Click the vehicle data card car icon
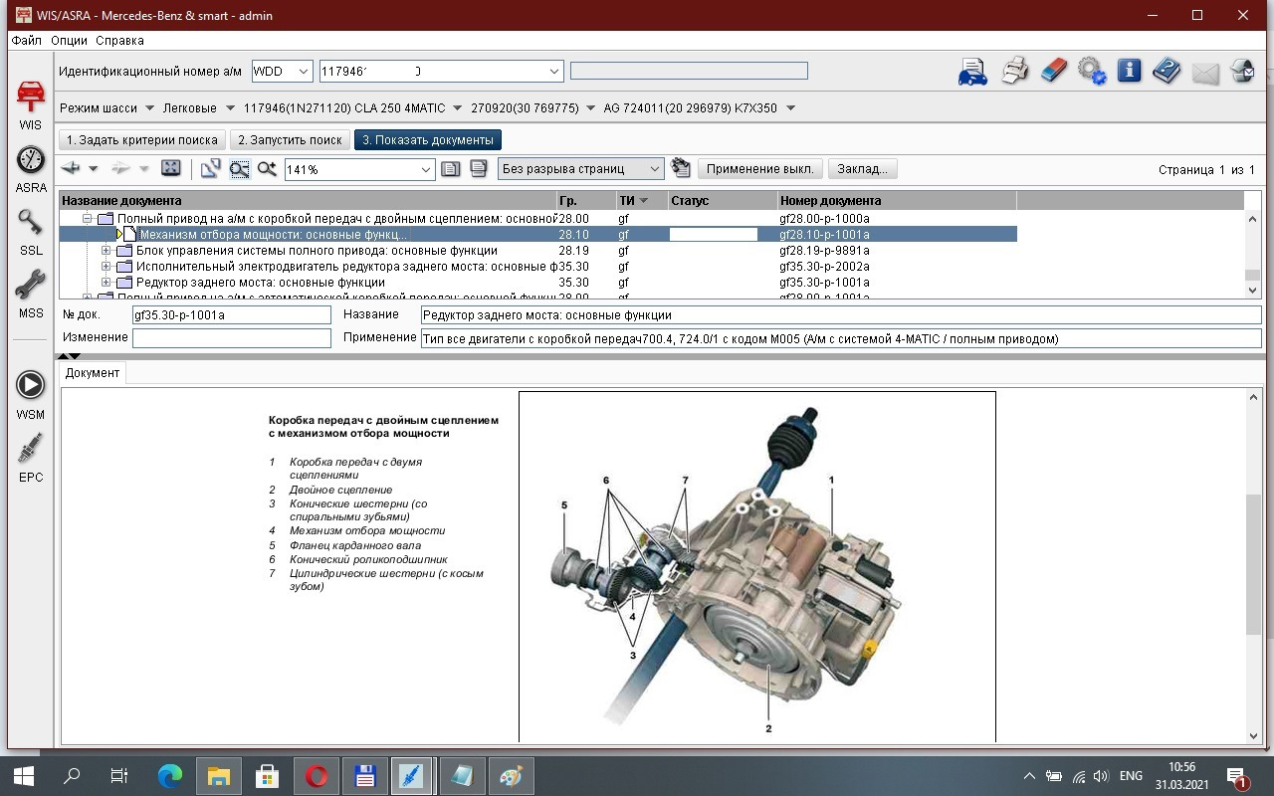Viewport: 1274px width, 796px height. (972, 72)
